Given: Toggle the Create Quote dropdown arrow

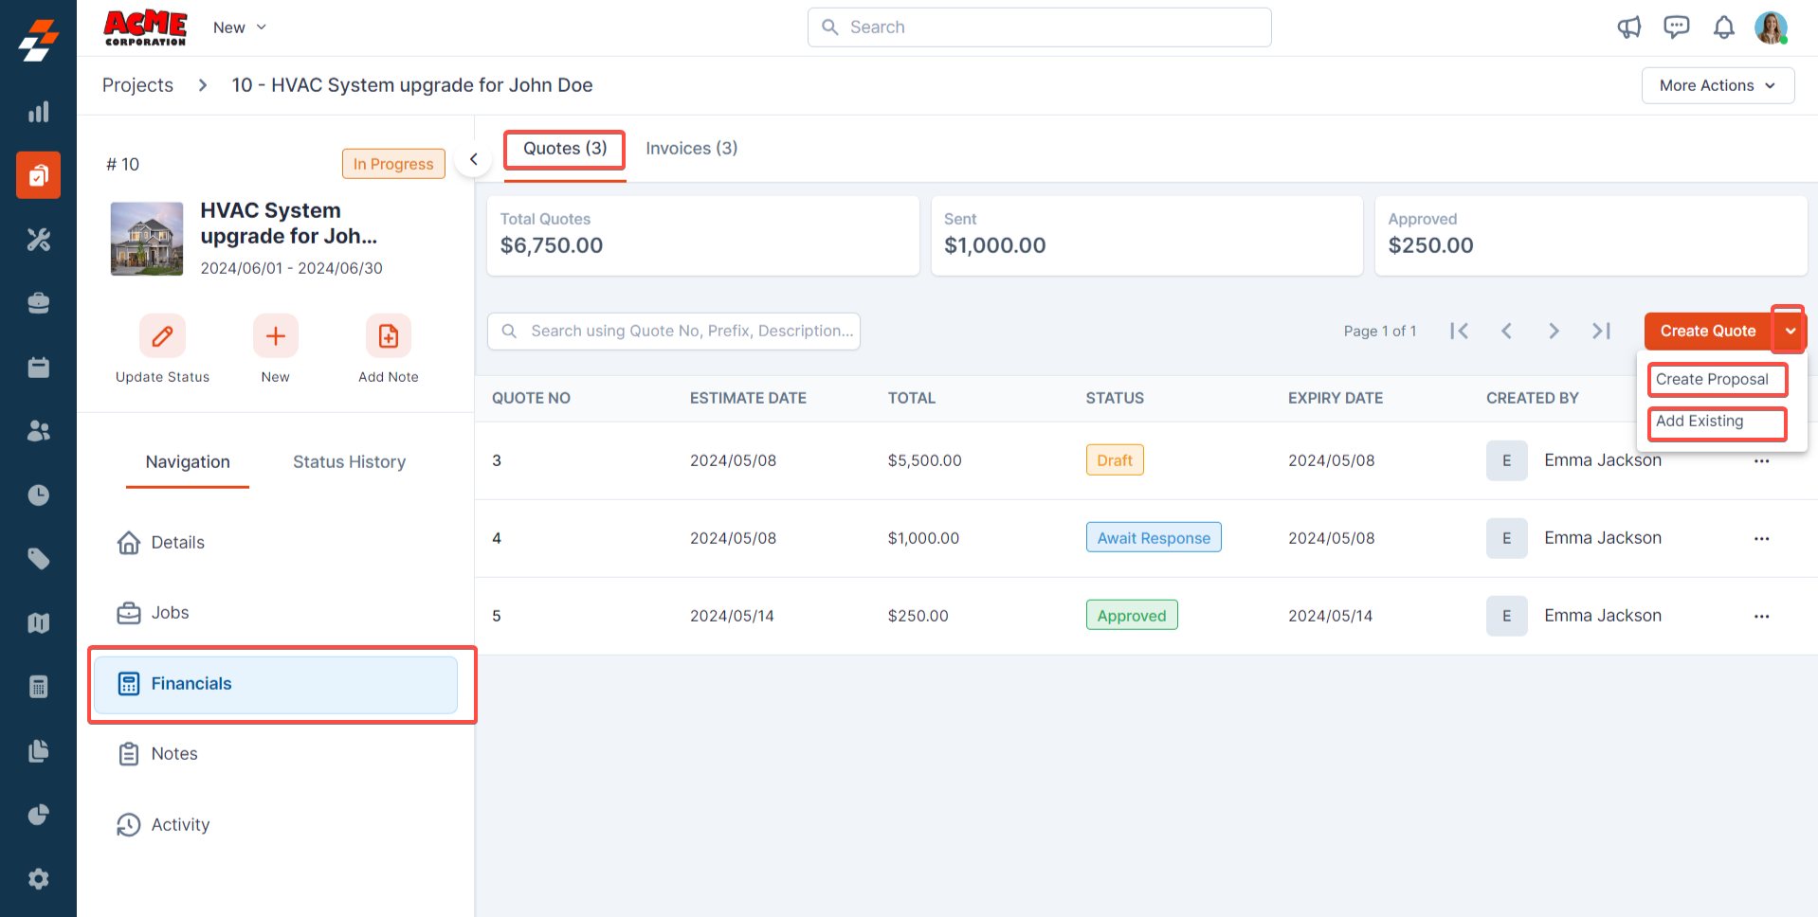Looking at the screenshot, I should (x=1789, y=331).
